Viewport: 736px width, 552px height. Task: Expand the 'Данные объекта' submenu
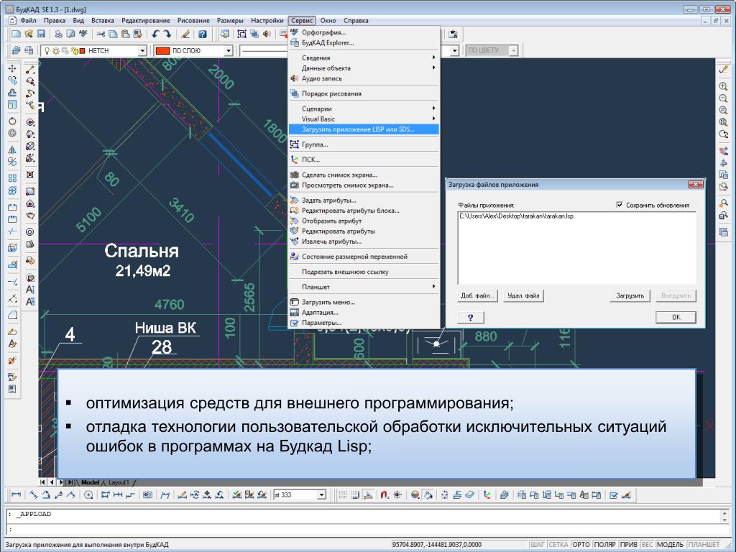[364, 68]
